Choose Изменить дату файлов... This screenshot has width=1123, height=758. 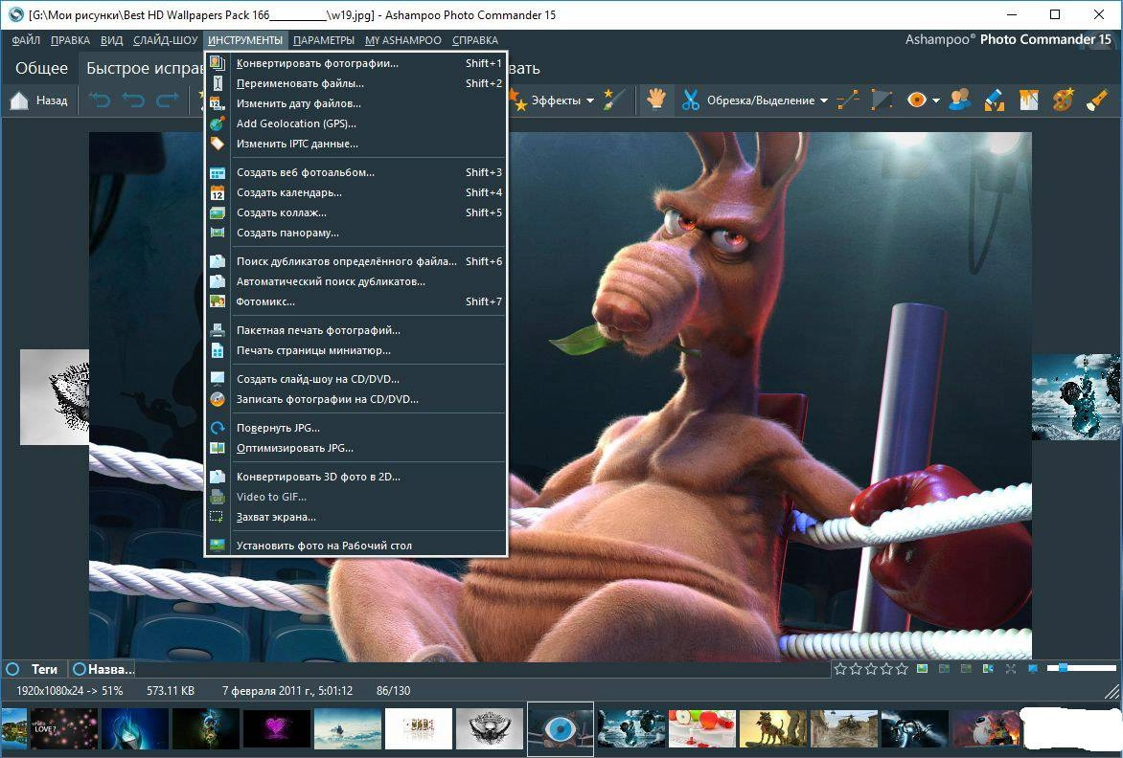coord(355,103)
